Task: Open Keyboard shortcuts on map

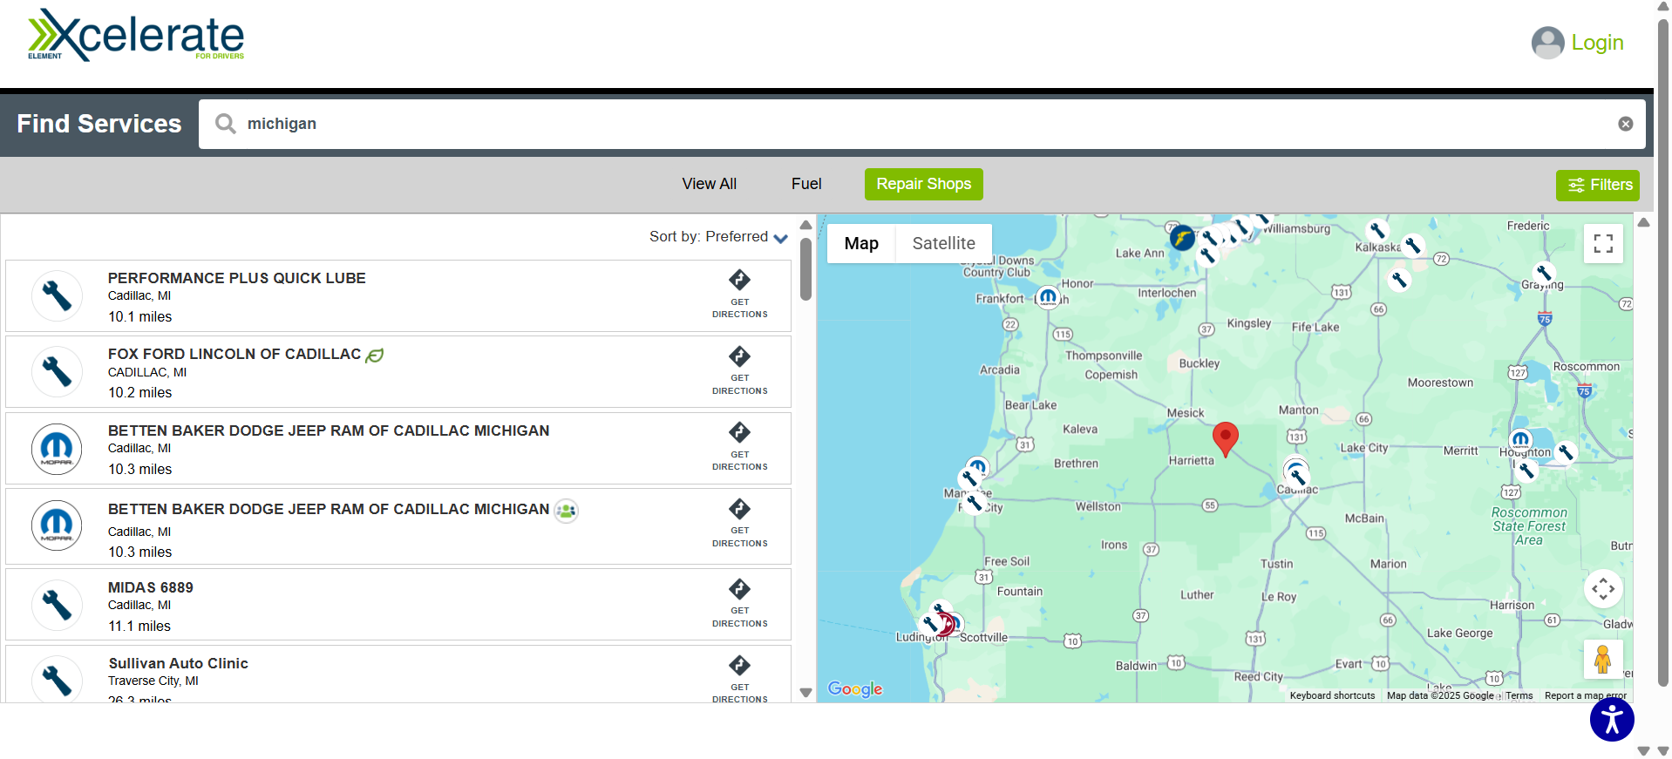Action: pos(1332,695)
